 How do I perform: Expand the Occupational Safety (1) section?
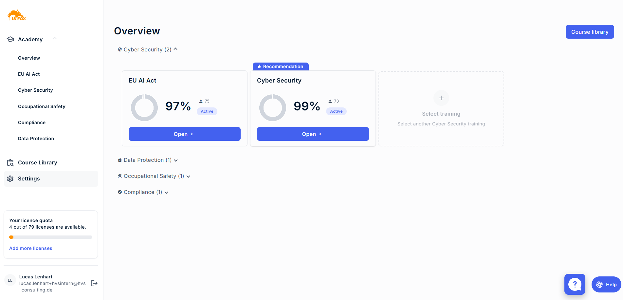point(188,176)
